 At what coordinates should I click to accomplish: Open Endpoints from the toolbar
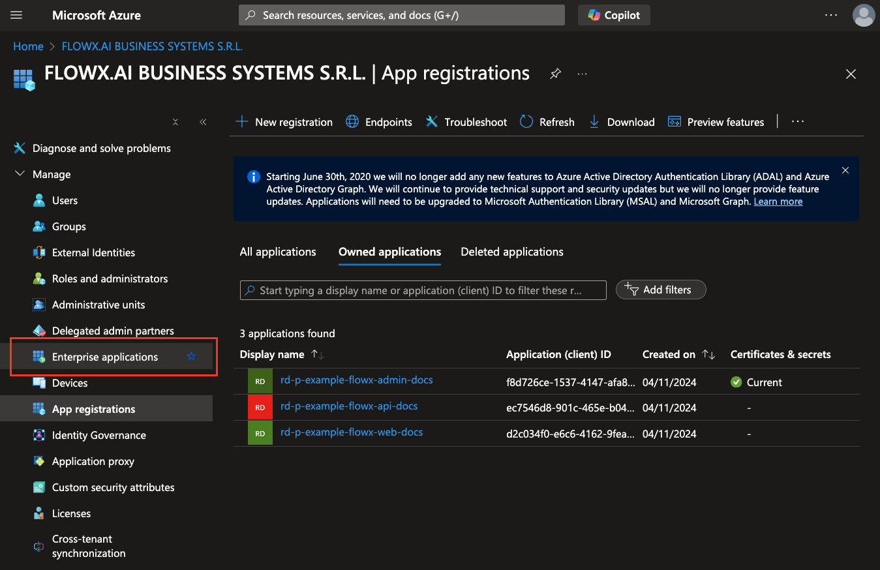pyautogui.click(x=379, y=122)
